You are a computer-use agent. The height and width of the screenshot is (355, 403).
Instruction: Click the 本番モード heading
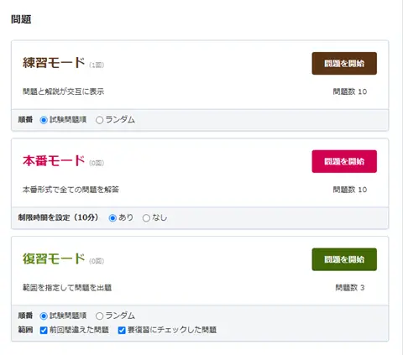[54, 161]
